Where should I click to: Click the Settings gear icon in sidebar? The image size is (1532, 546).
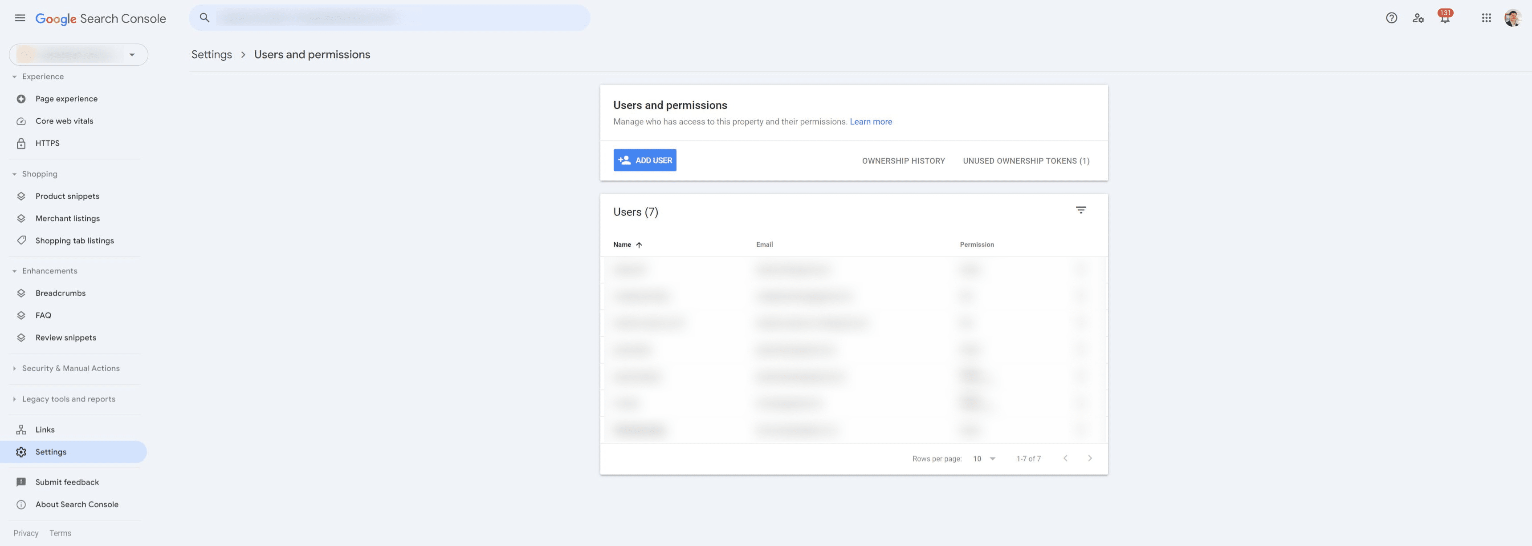coord(21,452)
